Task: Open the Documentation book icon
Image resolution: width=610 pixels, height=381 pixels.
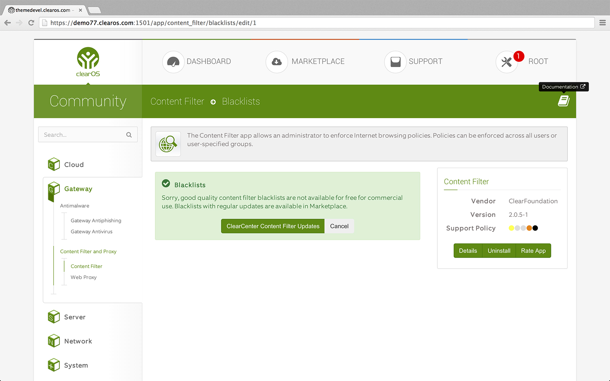Action: 563,101
